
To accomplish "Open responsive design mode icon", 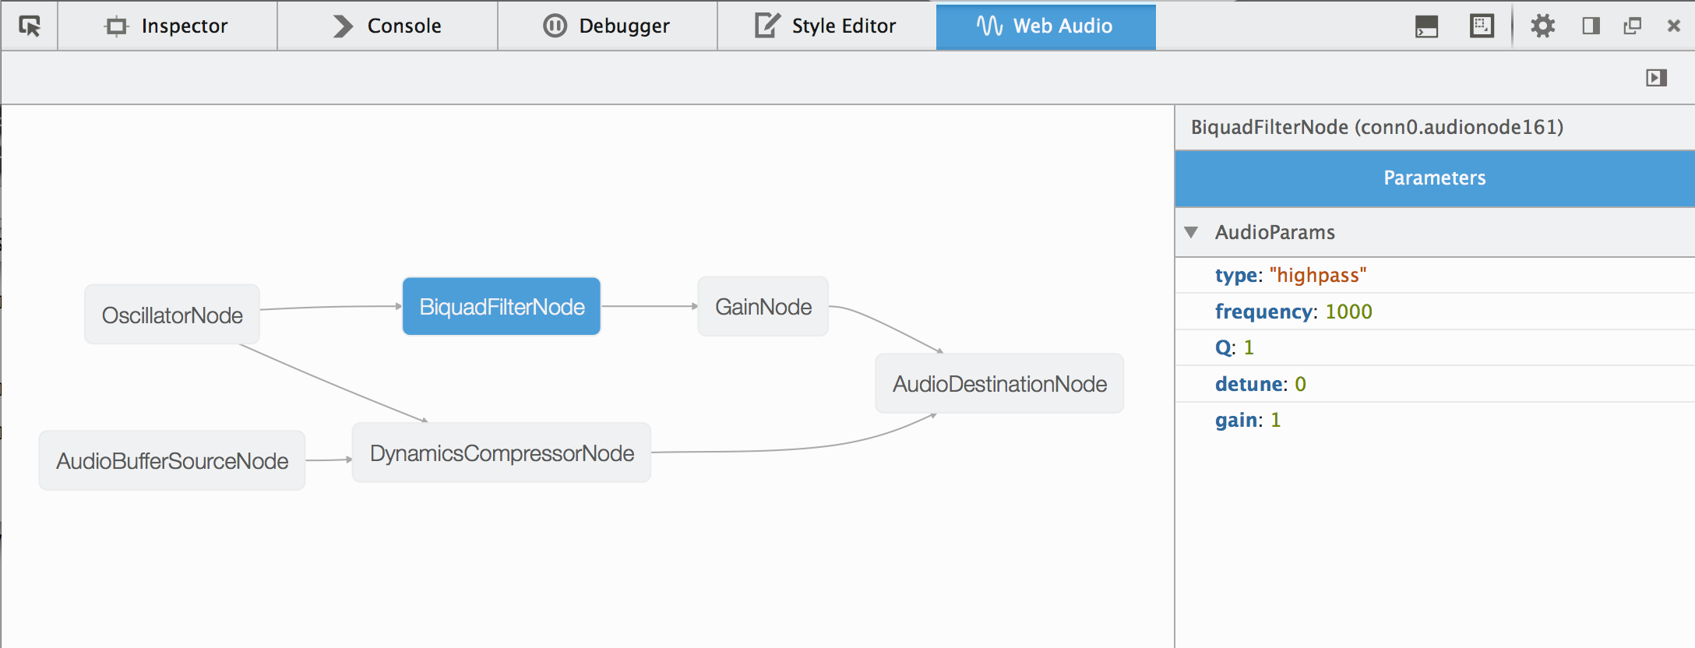I will pyautogui.click(x=1482, y=26).
